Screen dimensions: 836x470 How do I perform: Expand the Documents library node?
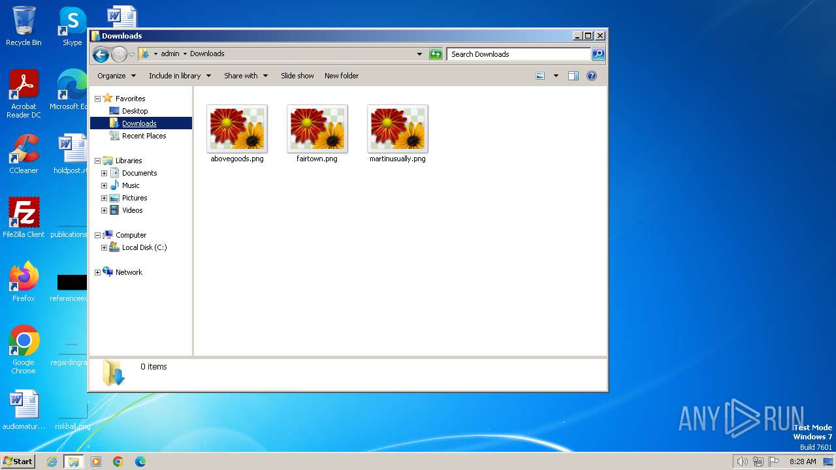tap(104, 173)
